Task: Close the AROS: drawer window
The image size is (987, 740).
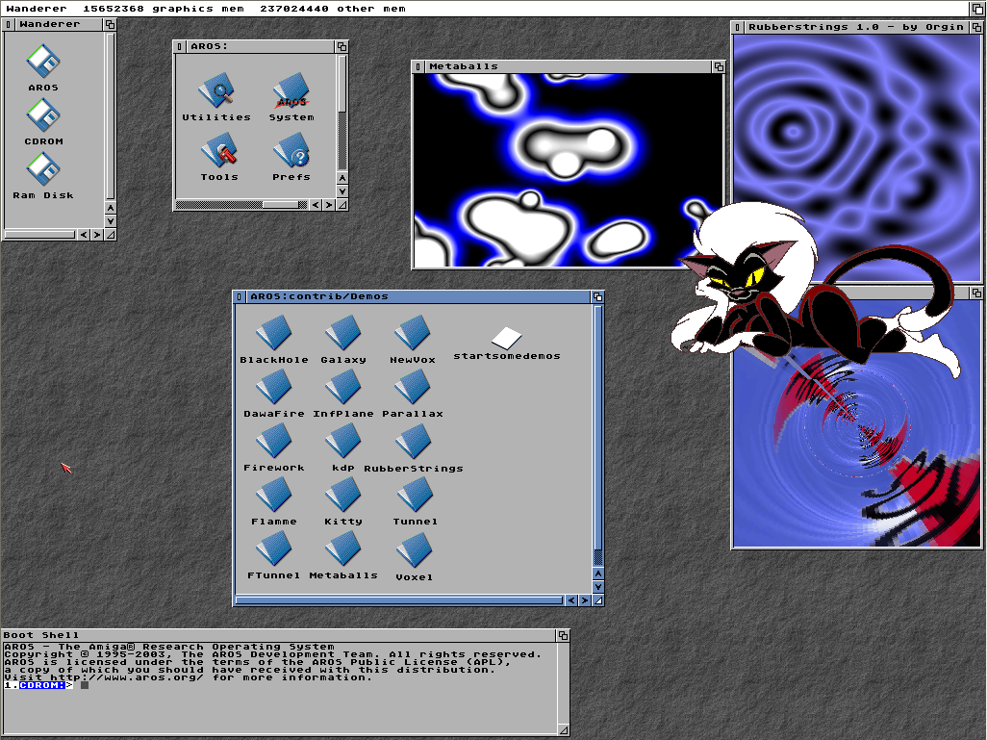Action: 179,46
